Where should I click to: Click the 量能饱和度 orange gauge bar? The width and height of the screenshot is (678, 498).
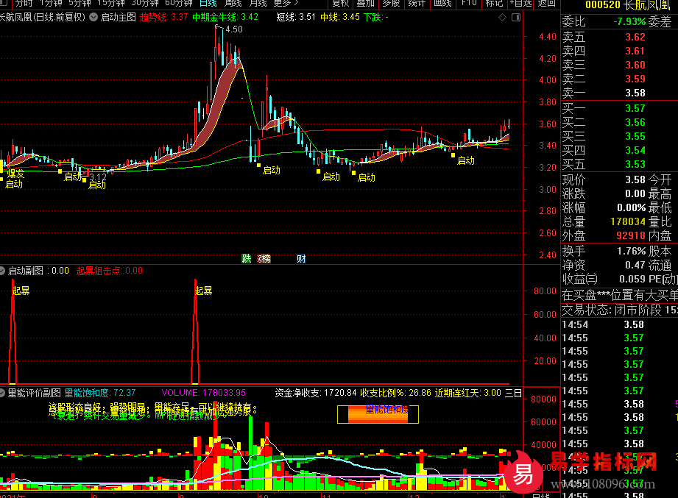click(x=377, y=414)
